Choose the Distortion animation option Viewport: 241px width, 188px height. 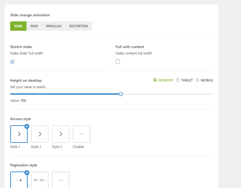[79, 26]
